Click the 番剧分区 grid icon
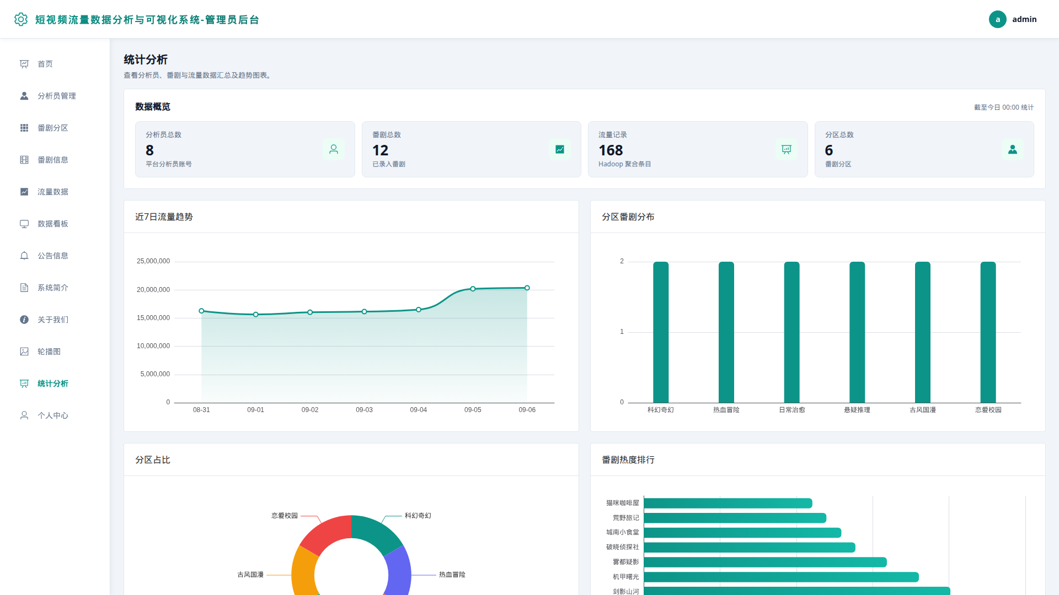This screenshot has height=595, width=1059. pos(24,128)
